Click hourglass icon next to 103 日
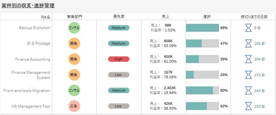This screenshot has height=115, width=276. (248, 43)
